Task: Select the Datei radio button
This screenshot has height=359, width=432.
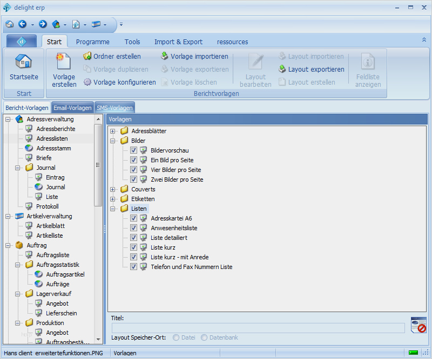Action: pos(176,337)
